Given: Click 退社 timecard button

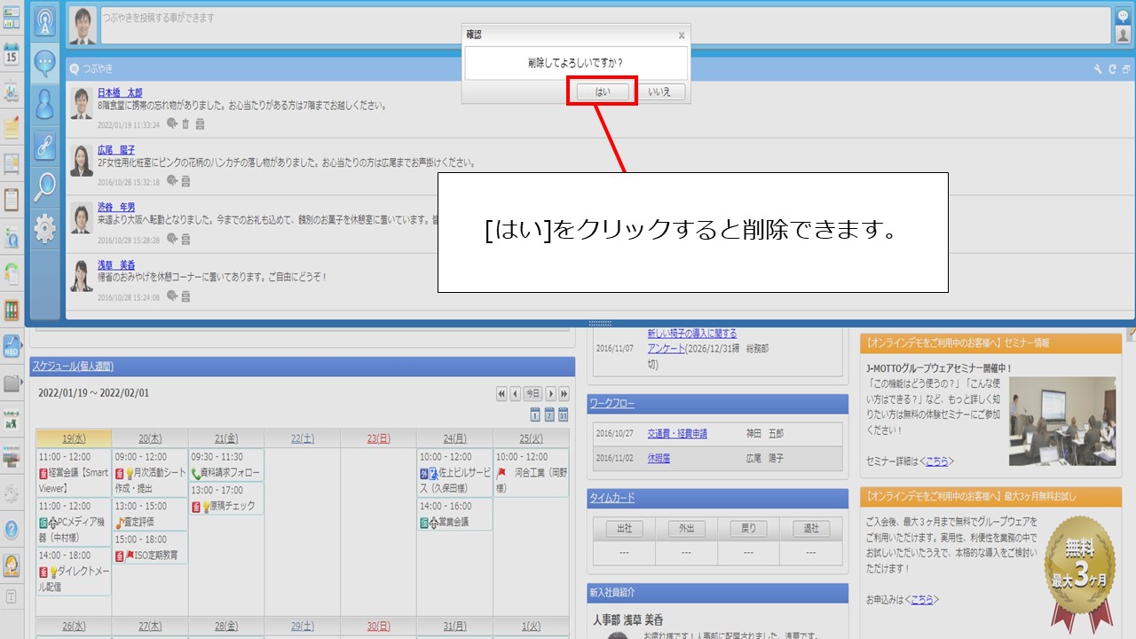Looking at the screenshot, I should coord(810,529).
